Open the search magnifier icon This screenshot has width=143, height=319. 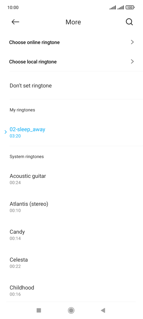point(129,22)
